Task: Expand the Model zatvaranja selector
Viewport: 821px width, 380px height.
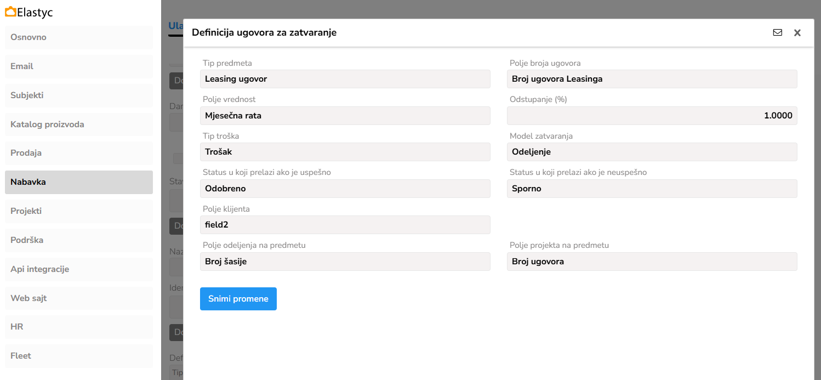Action: tap(652, 152)
